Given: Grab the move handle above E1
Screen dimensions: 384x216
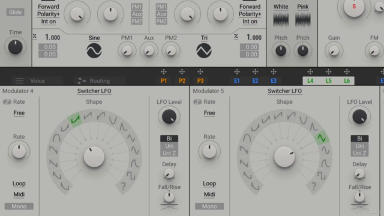Looking at the screenshot, I should point(237,72).
